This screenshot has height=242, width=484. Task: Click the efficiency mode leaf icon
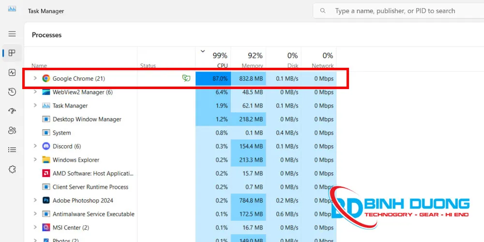186,78
